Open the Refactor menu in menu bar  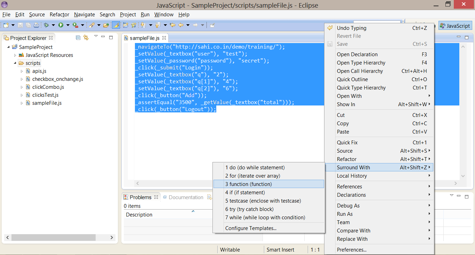(x=59, y=14)
